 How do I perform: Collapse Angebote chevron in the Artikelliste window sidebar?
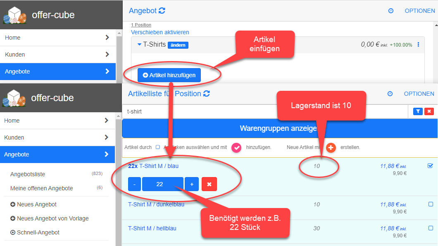click(x=107, y=154)
